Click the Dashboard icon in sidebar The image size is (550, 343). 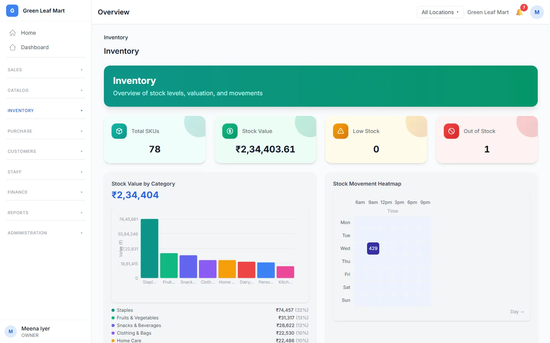click(13, 47)
